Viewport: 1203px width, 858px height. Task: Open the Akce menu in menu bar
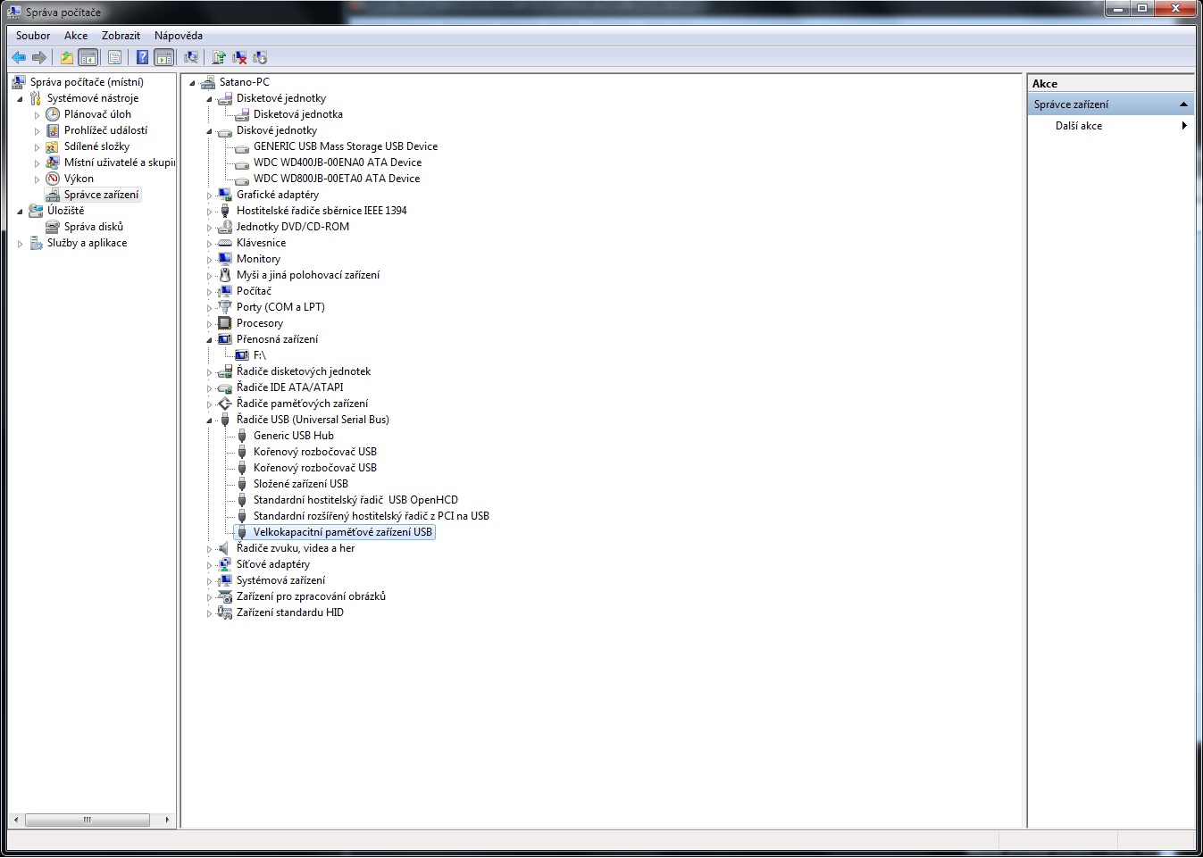(76, 36)
